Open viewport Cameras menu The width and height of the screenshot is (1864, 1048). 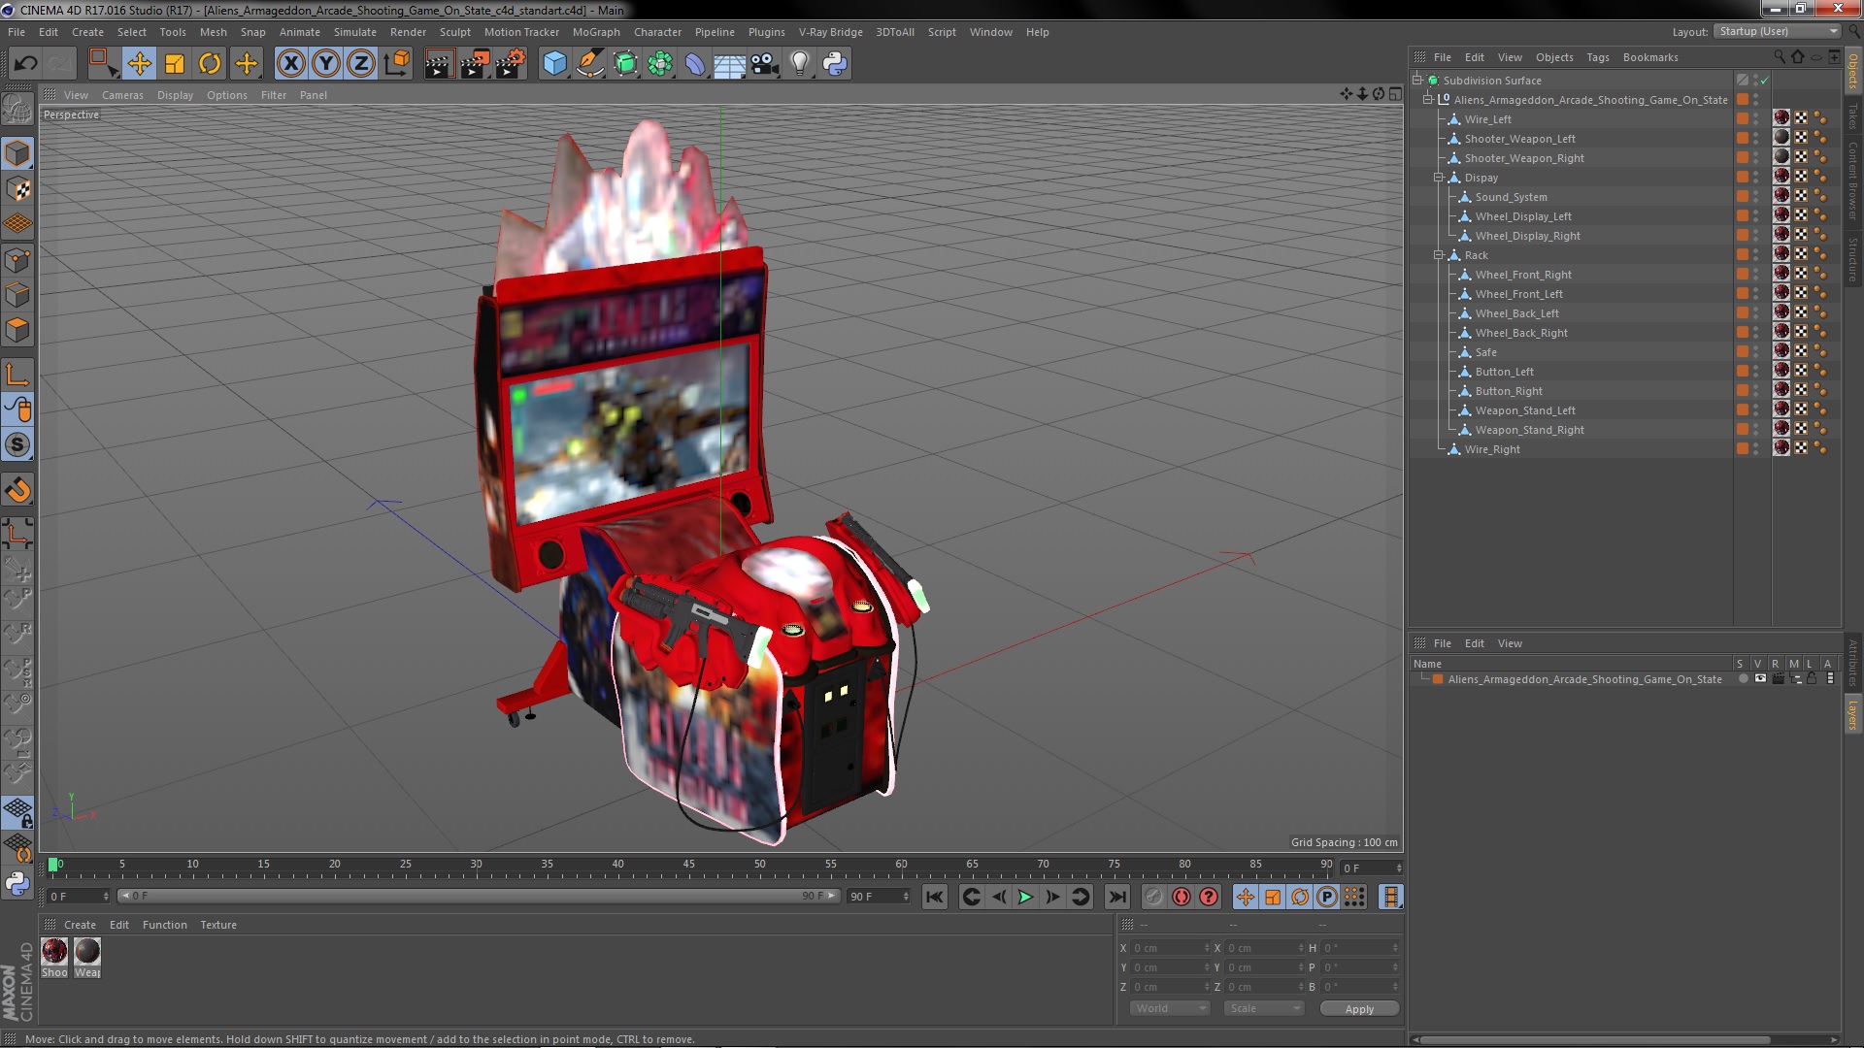[122, 95]
